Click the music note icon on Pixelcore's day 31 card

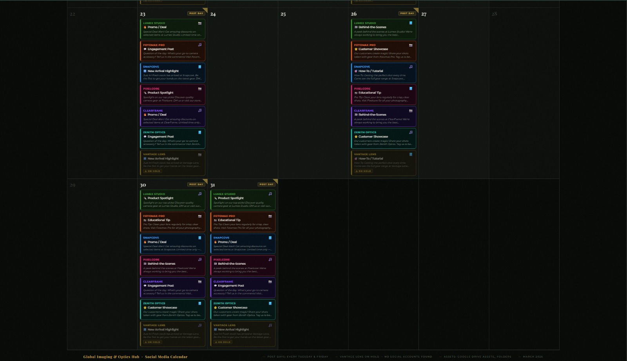coord(270,260)
